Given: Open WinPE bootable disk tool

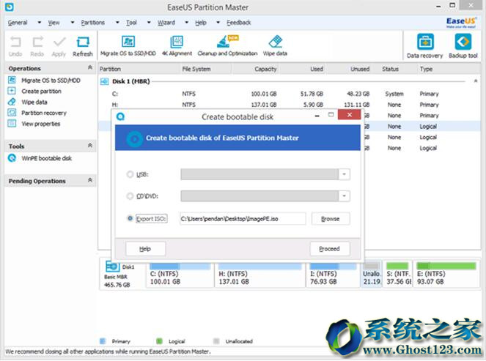Looking at the screenshot, I should pyautogui.click(x=46, y=158).
